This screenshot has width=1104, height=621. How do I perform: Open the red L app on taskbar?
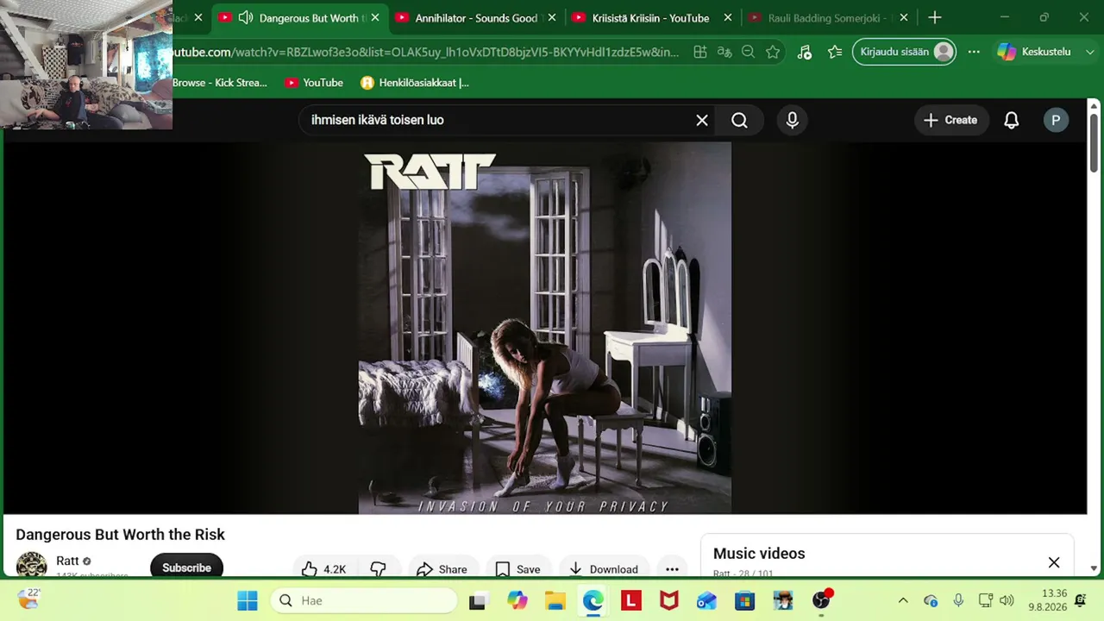coord(630,600)
